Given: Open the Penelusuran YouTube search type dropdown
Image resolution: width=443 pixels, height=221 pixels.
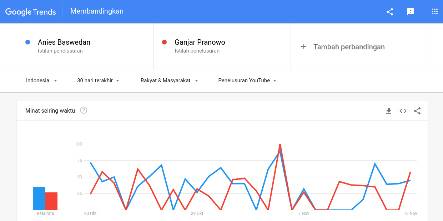Looking at the screenshot, I should [247, 80].
